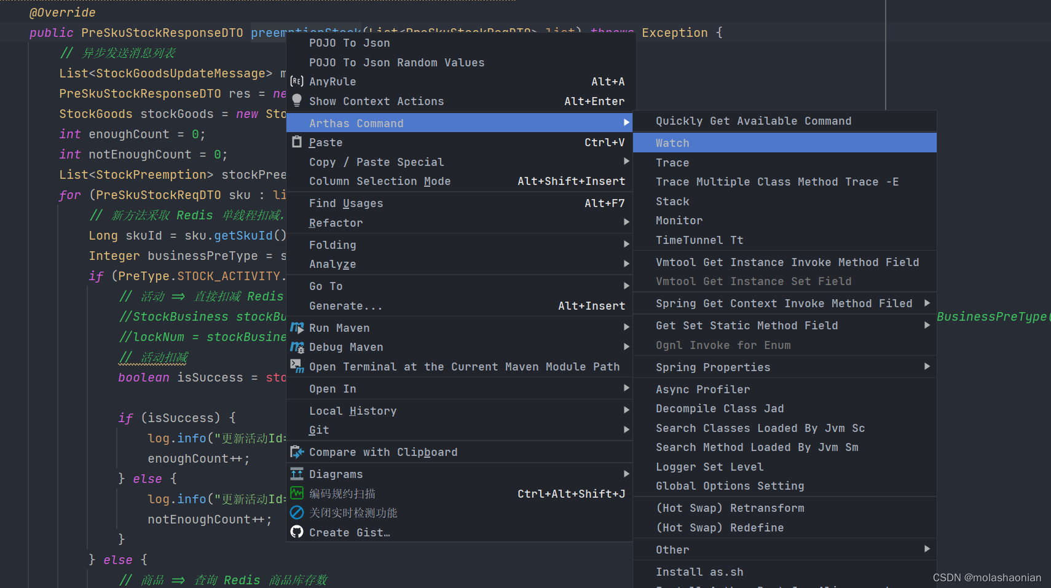Choose Trace Multiple Class Method Trace -E
The height and width of the screenshot is (588, 1051).
pyautogui.click(x=785, y=182)
